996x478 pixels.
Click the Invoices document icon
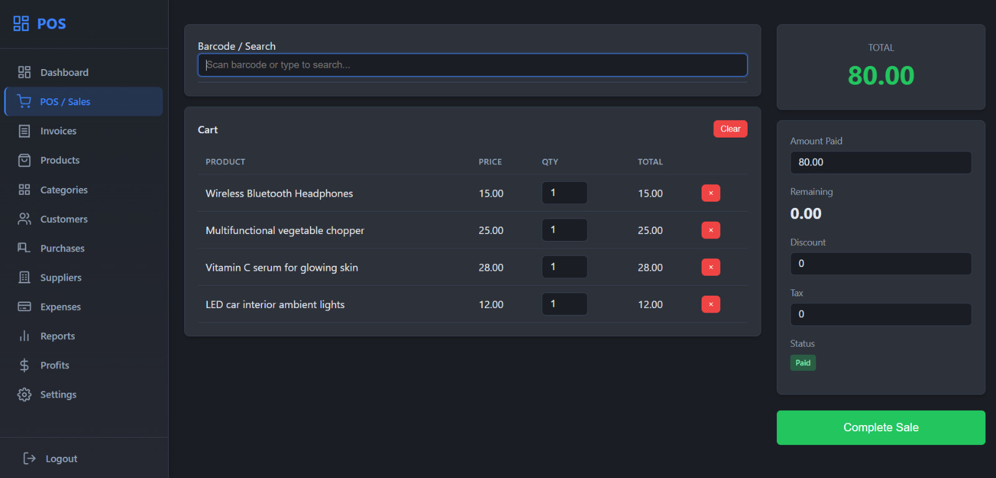point(24,131)
